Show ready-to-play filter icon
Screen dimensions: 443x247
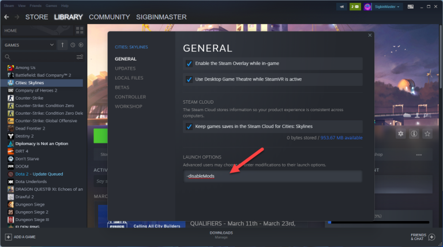click(x=81, y=45)
